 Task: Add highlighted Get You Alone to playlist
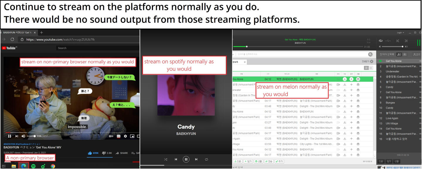pos(351,79)
